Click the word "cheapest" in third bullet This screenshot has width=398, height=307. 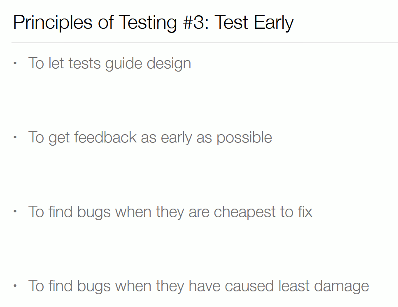point(245,212)
